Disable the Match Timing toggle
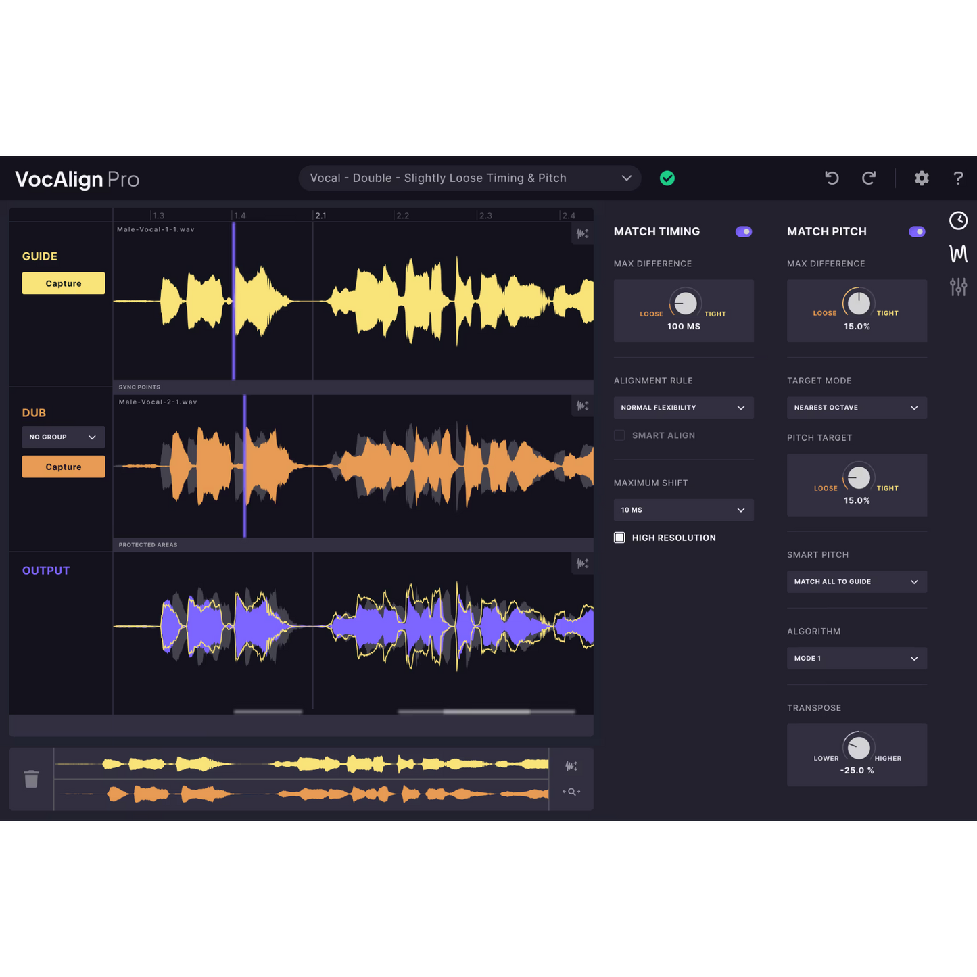The image size is (977, 977). coord(743,231)
